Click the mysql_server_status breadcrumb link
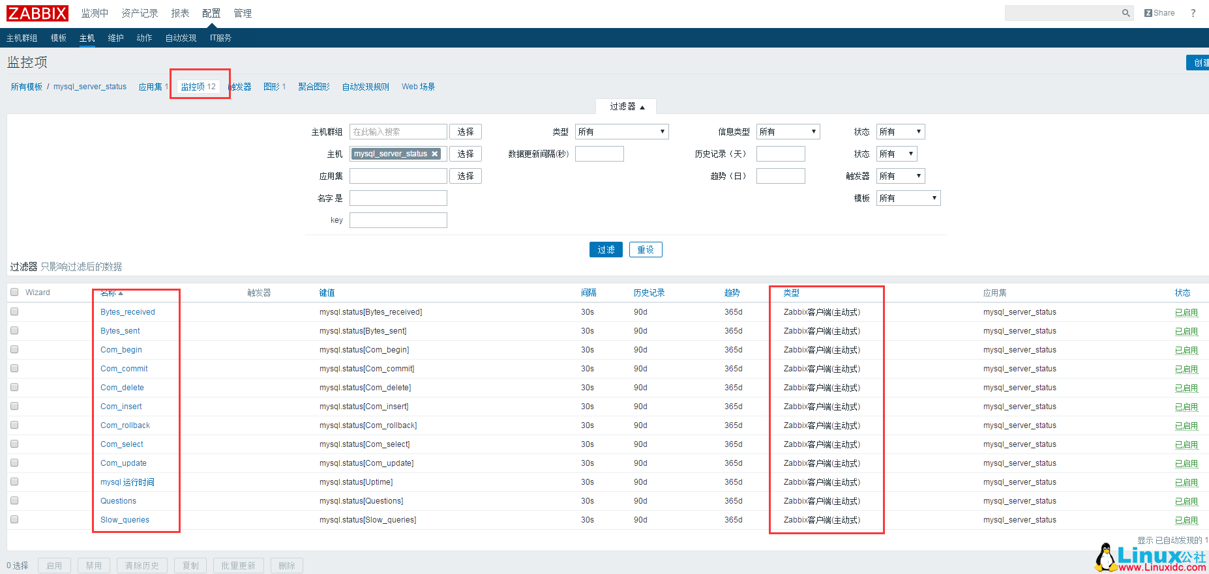Image resolution: width=1209 pixels, height=574 pixels. point(90,87)
